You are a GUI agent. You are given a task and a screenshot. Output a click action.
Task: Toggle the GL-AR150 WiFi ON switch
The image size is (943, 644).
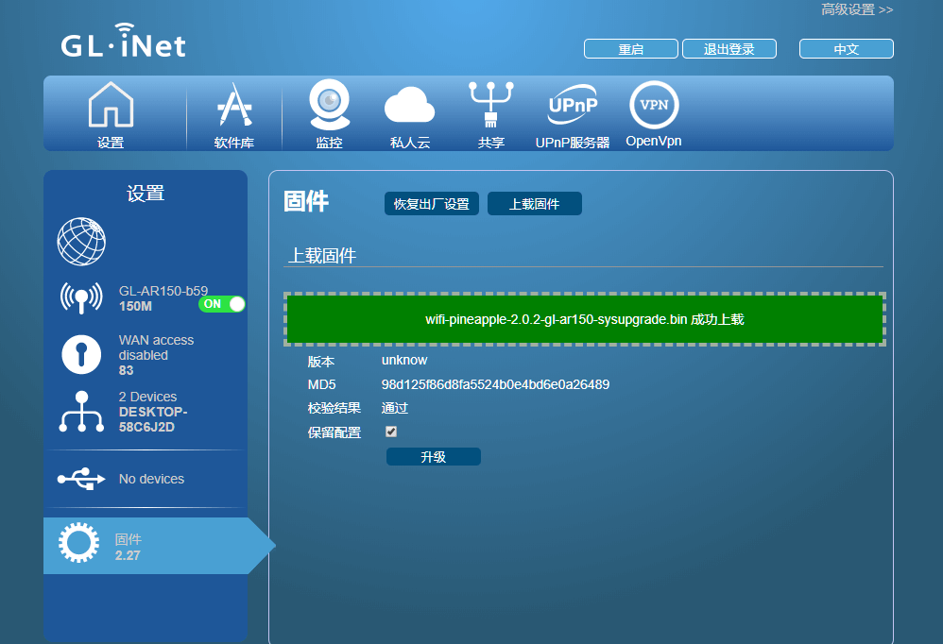pos(222,304)
